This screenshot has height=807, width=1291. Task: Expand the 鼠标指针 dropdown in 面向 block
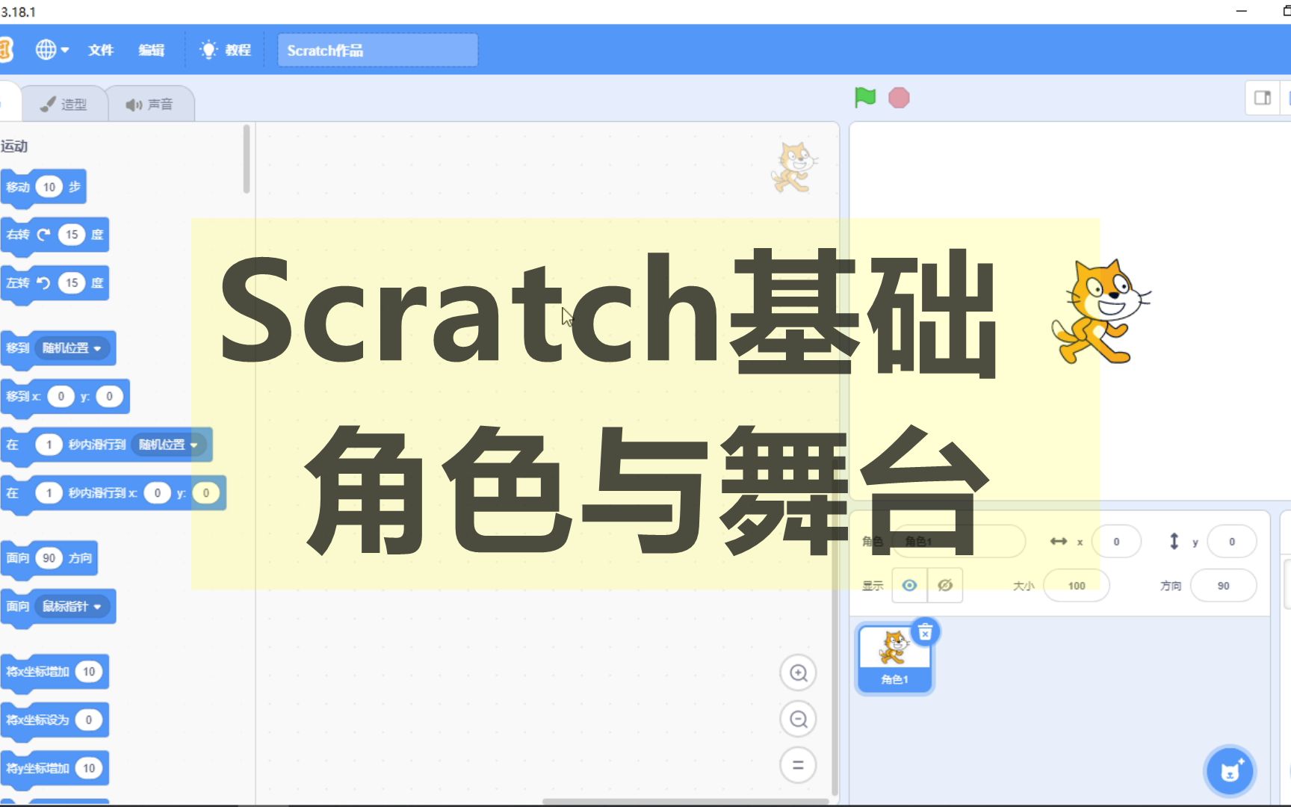pos(72,607)
